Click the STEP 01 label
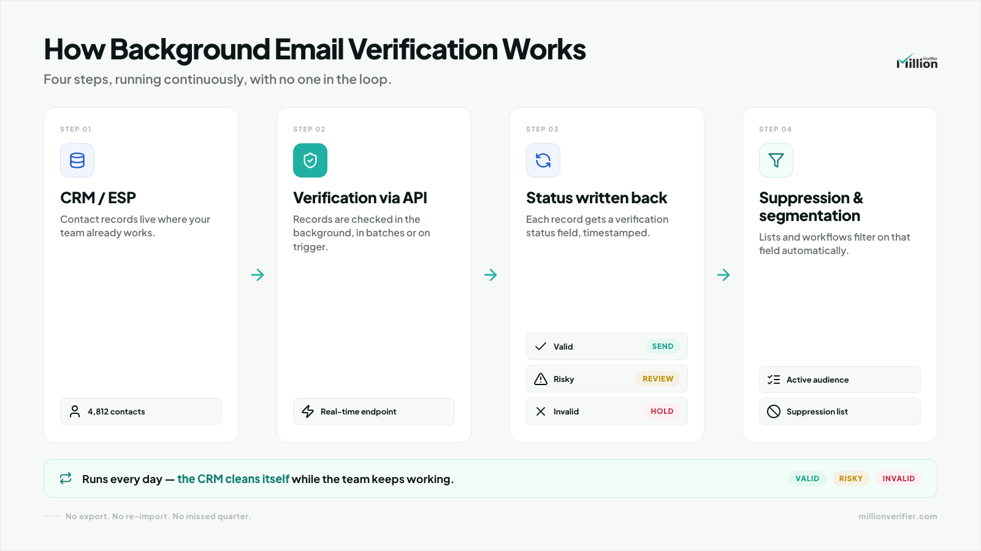Viewport: 981px width, 551px height. tap(76, 129)
